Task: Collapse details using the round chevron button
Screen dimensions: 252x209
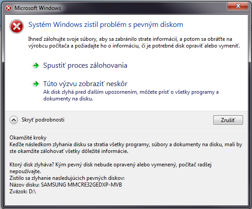Action: point(13,120)
